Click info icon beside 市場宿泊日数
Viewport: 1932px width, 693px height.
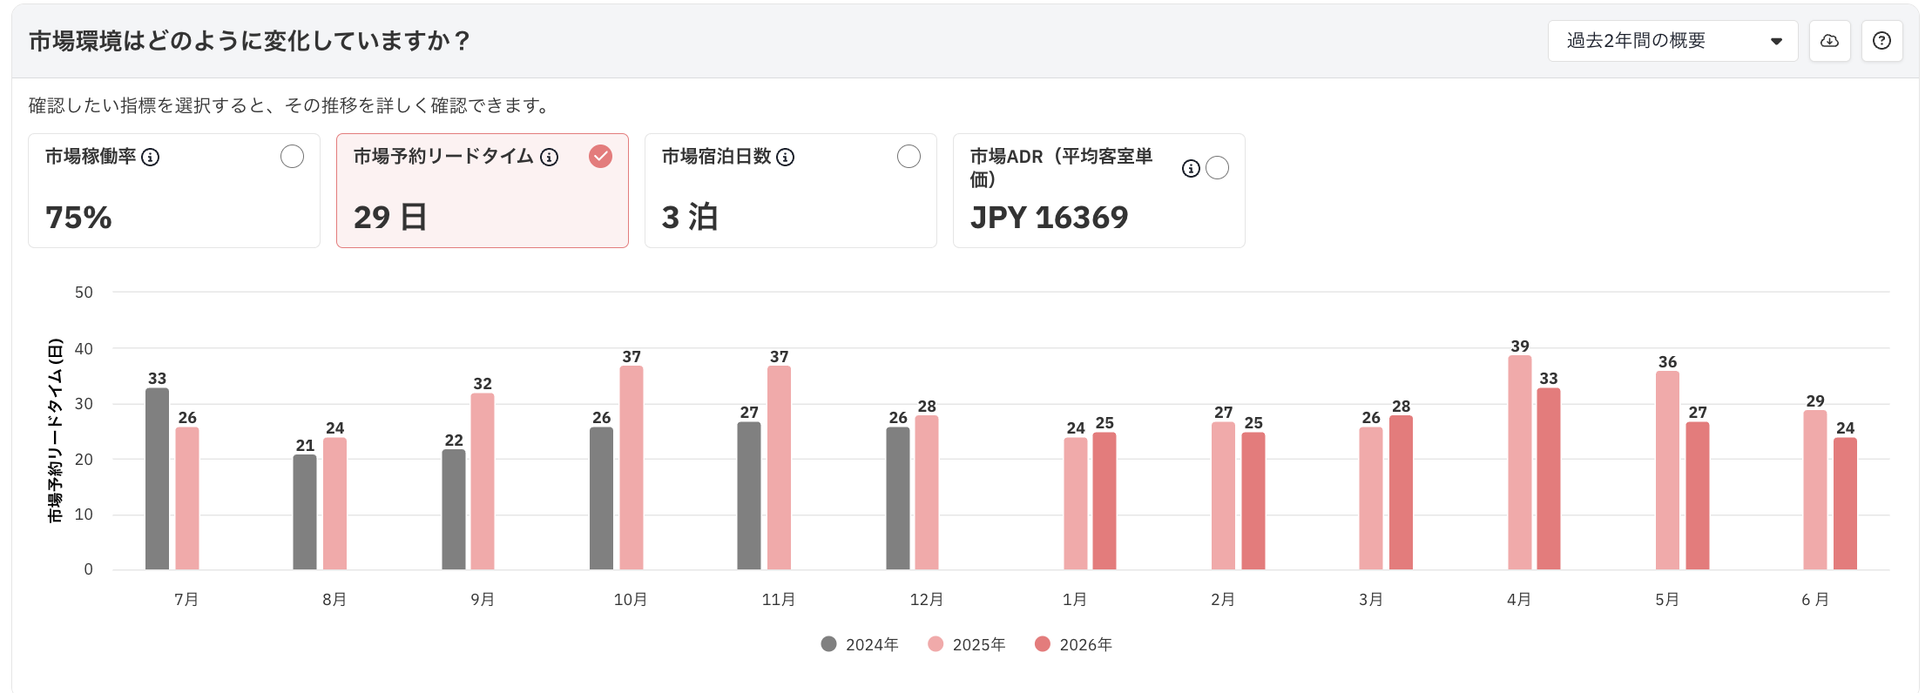786,157
